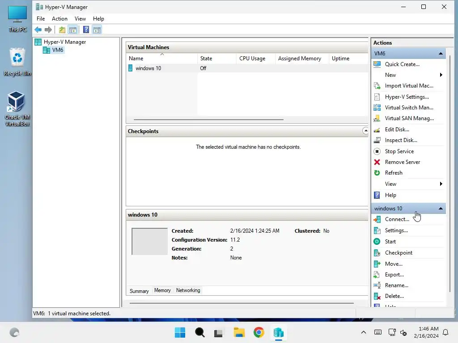Open the Help menu in menu bar
Viewport: 458px width, 343px height.
[98, 19]
